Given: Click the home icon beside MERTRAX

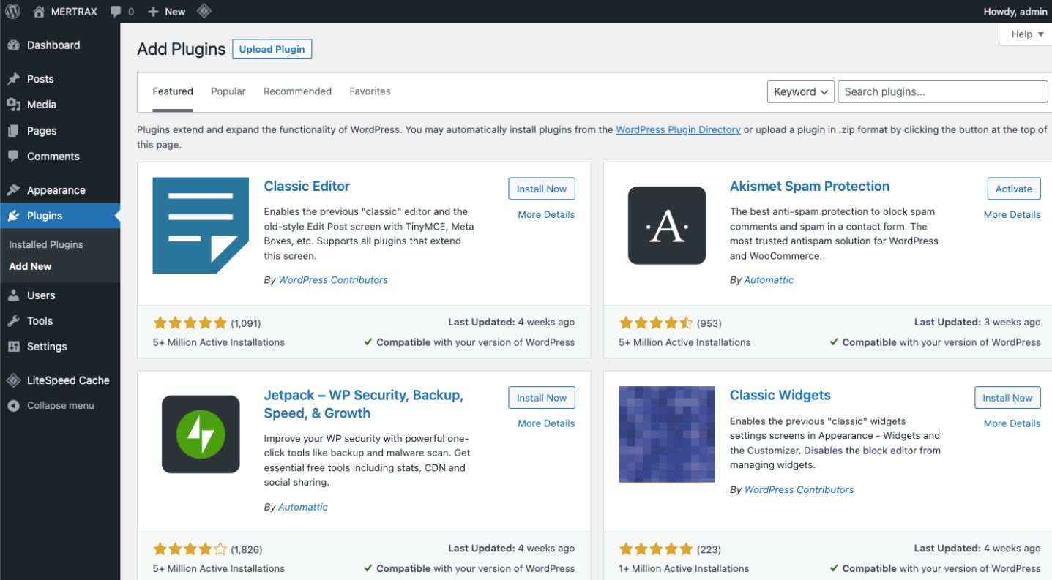Looking at the screenshot, I should [40, 11].
